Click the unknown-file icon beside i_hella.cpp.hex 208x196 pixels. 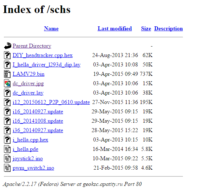(x=7, y=140)
